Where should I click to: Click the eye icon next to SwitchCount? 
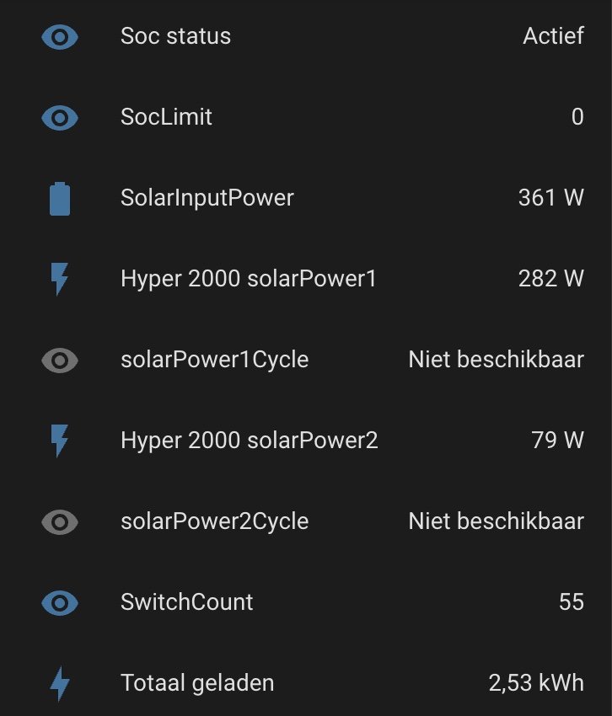(x=60, y=603)
